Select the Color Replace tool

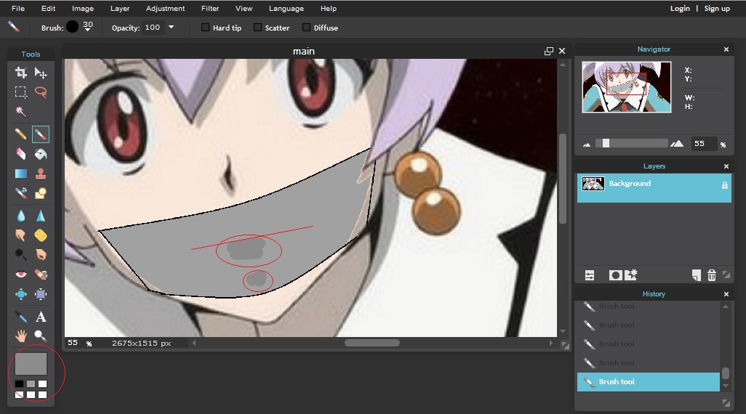coord(20,193)
